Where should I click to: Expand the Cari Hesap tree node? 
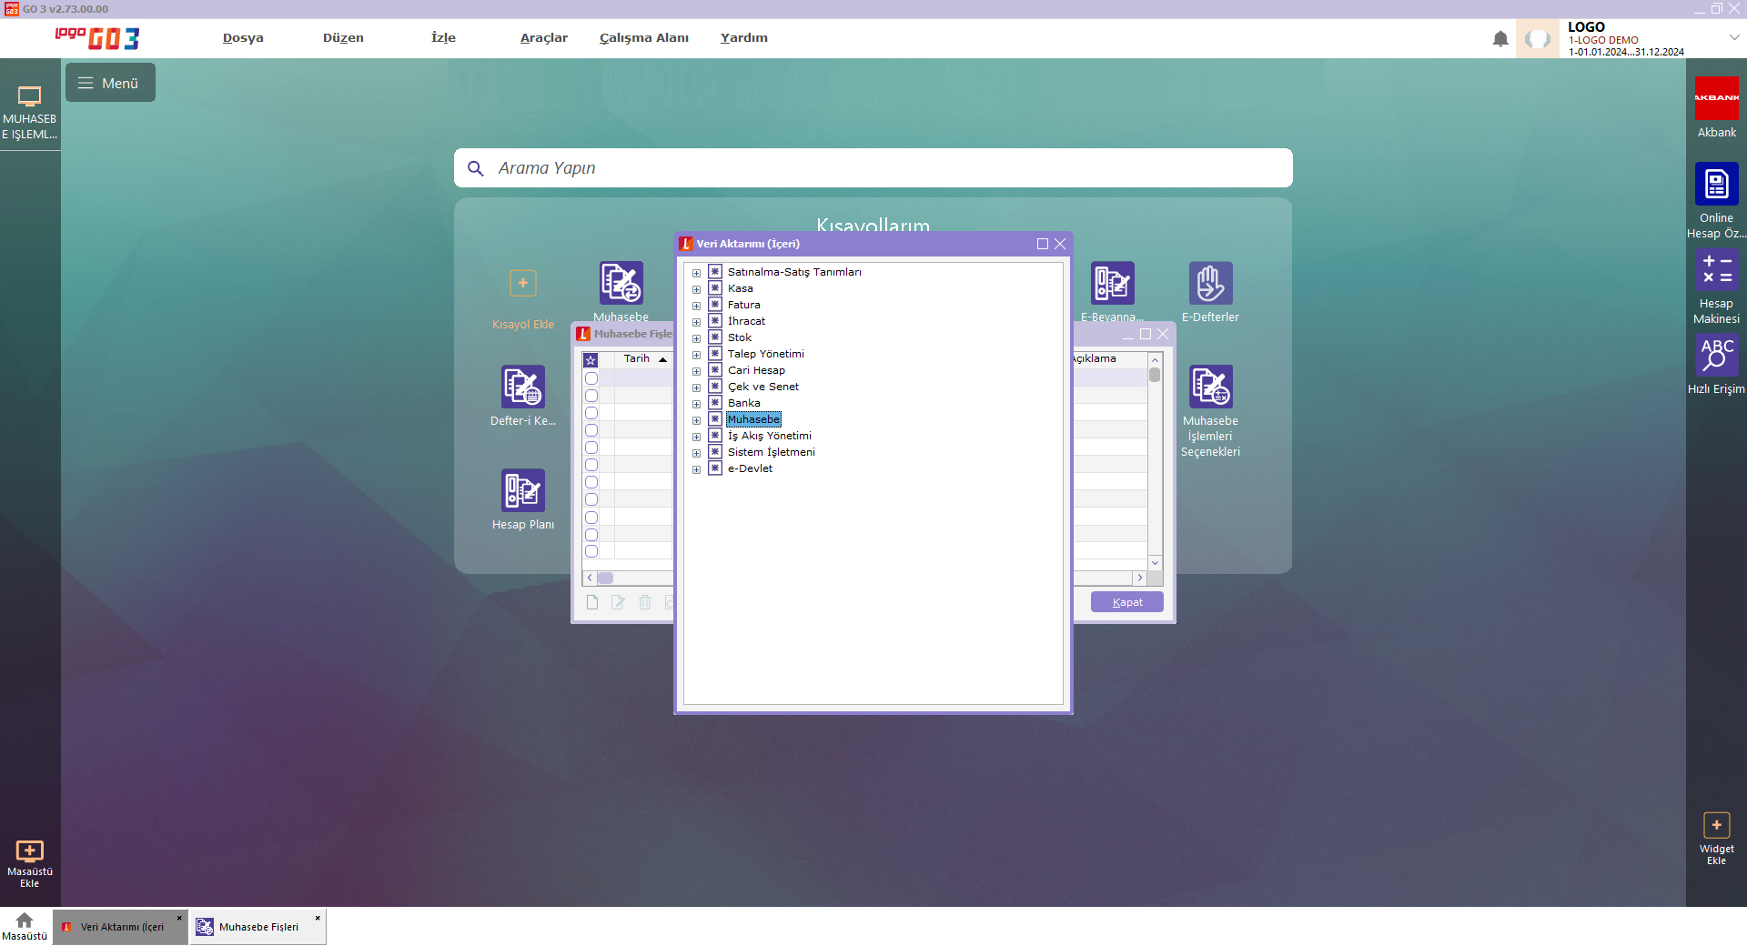[697, 371]
